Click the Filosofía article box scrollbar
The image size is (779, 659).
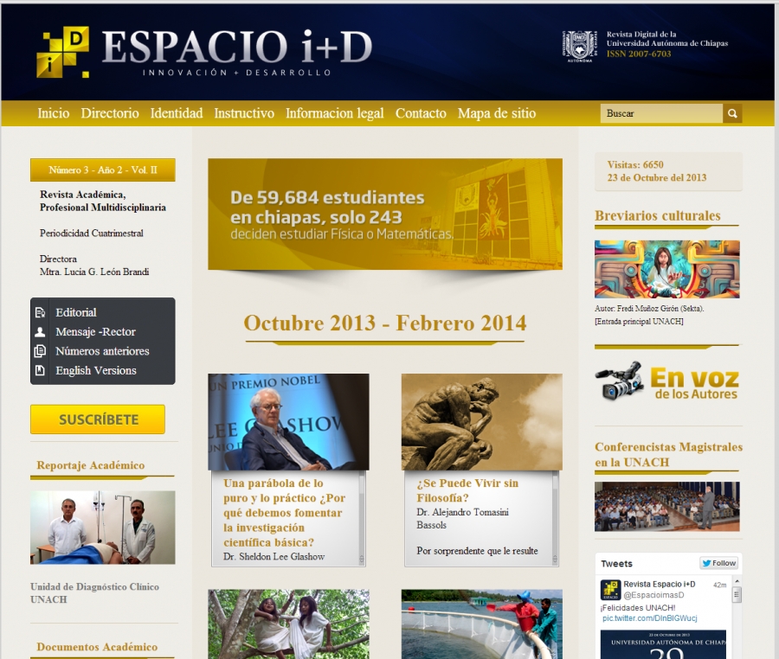click(555, 519)
